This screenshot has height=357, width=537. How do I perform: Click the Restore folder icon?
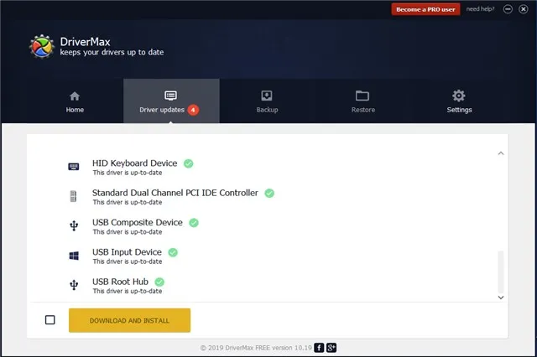point(362,96)
